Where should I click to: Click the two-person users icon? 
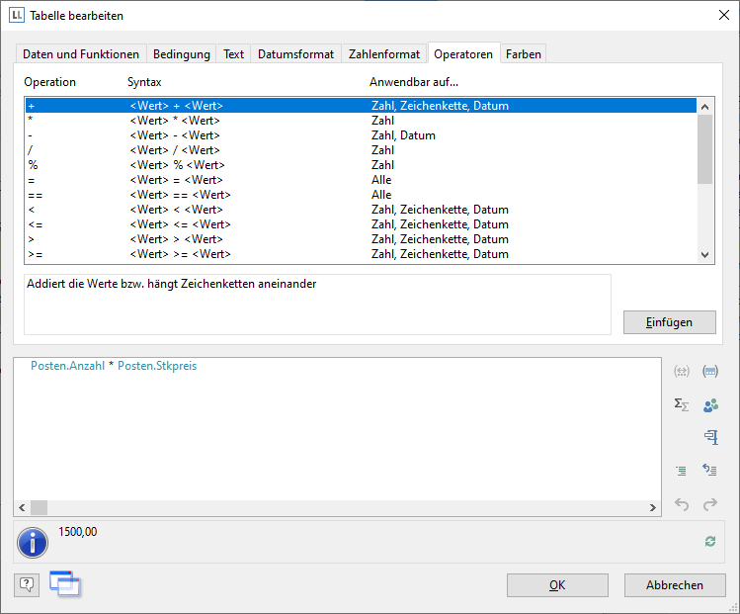coord(709,404)
